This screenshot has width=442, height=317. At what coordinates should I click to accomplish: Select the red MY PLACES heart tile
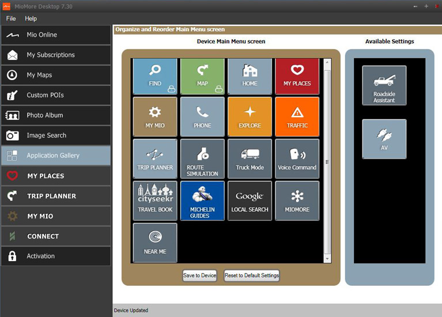[297, 76]
